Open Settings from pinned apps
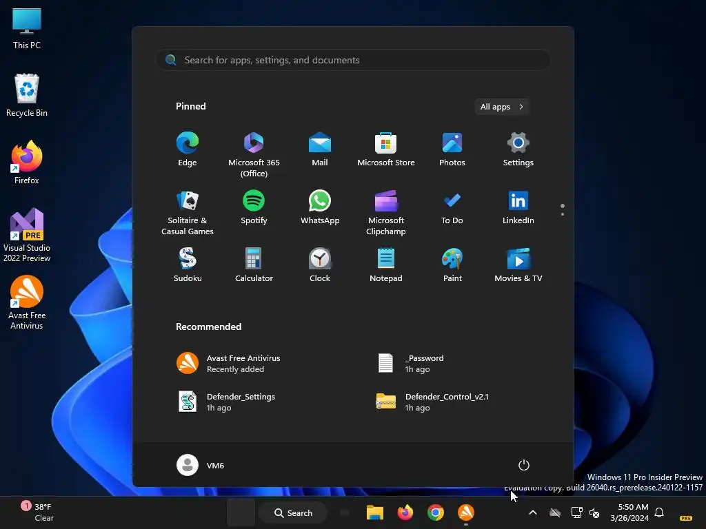 518,149
